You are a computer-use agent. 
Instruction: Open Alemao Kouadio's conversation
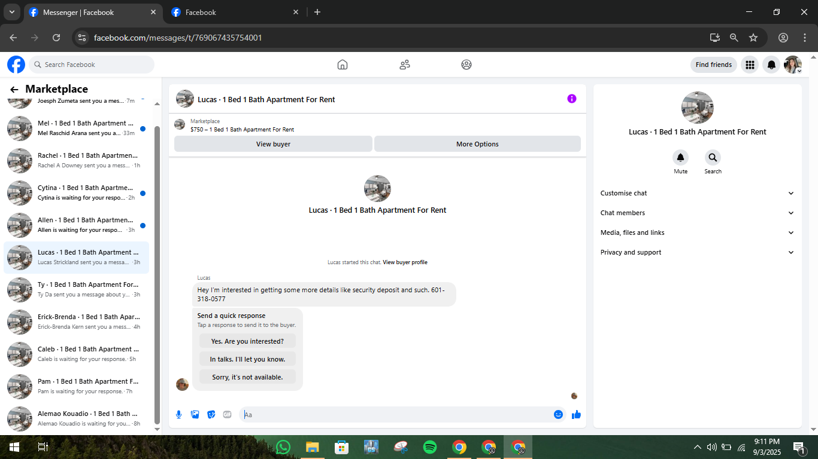click(x=77, y=418)
